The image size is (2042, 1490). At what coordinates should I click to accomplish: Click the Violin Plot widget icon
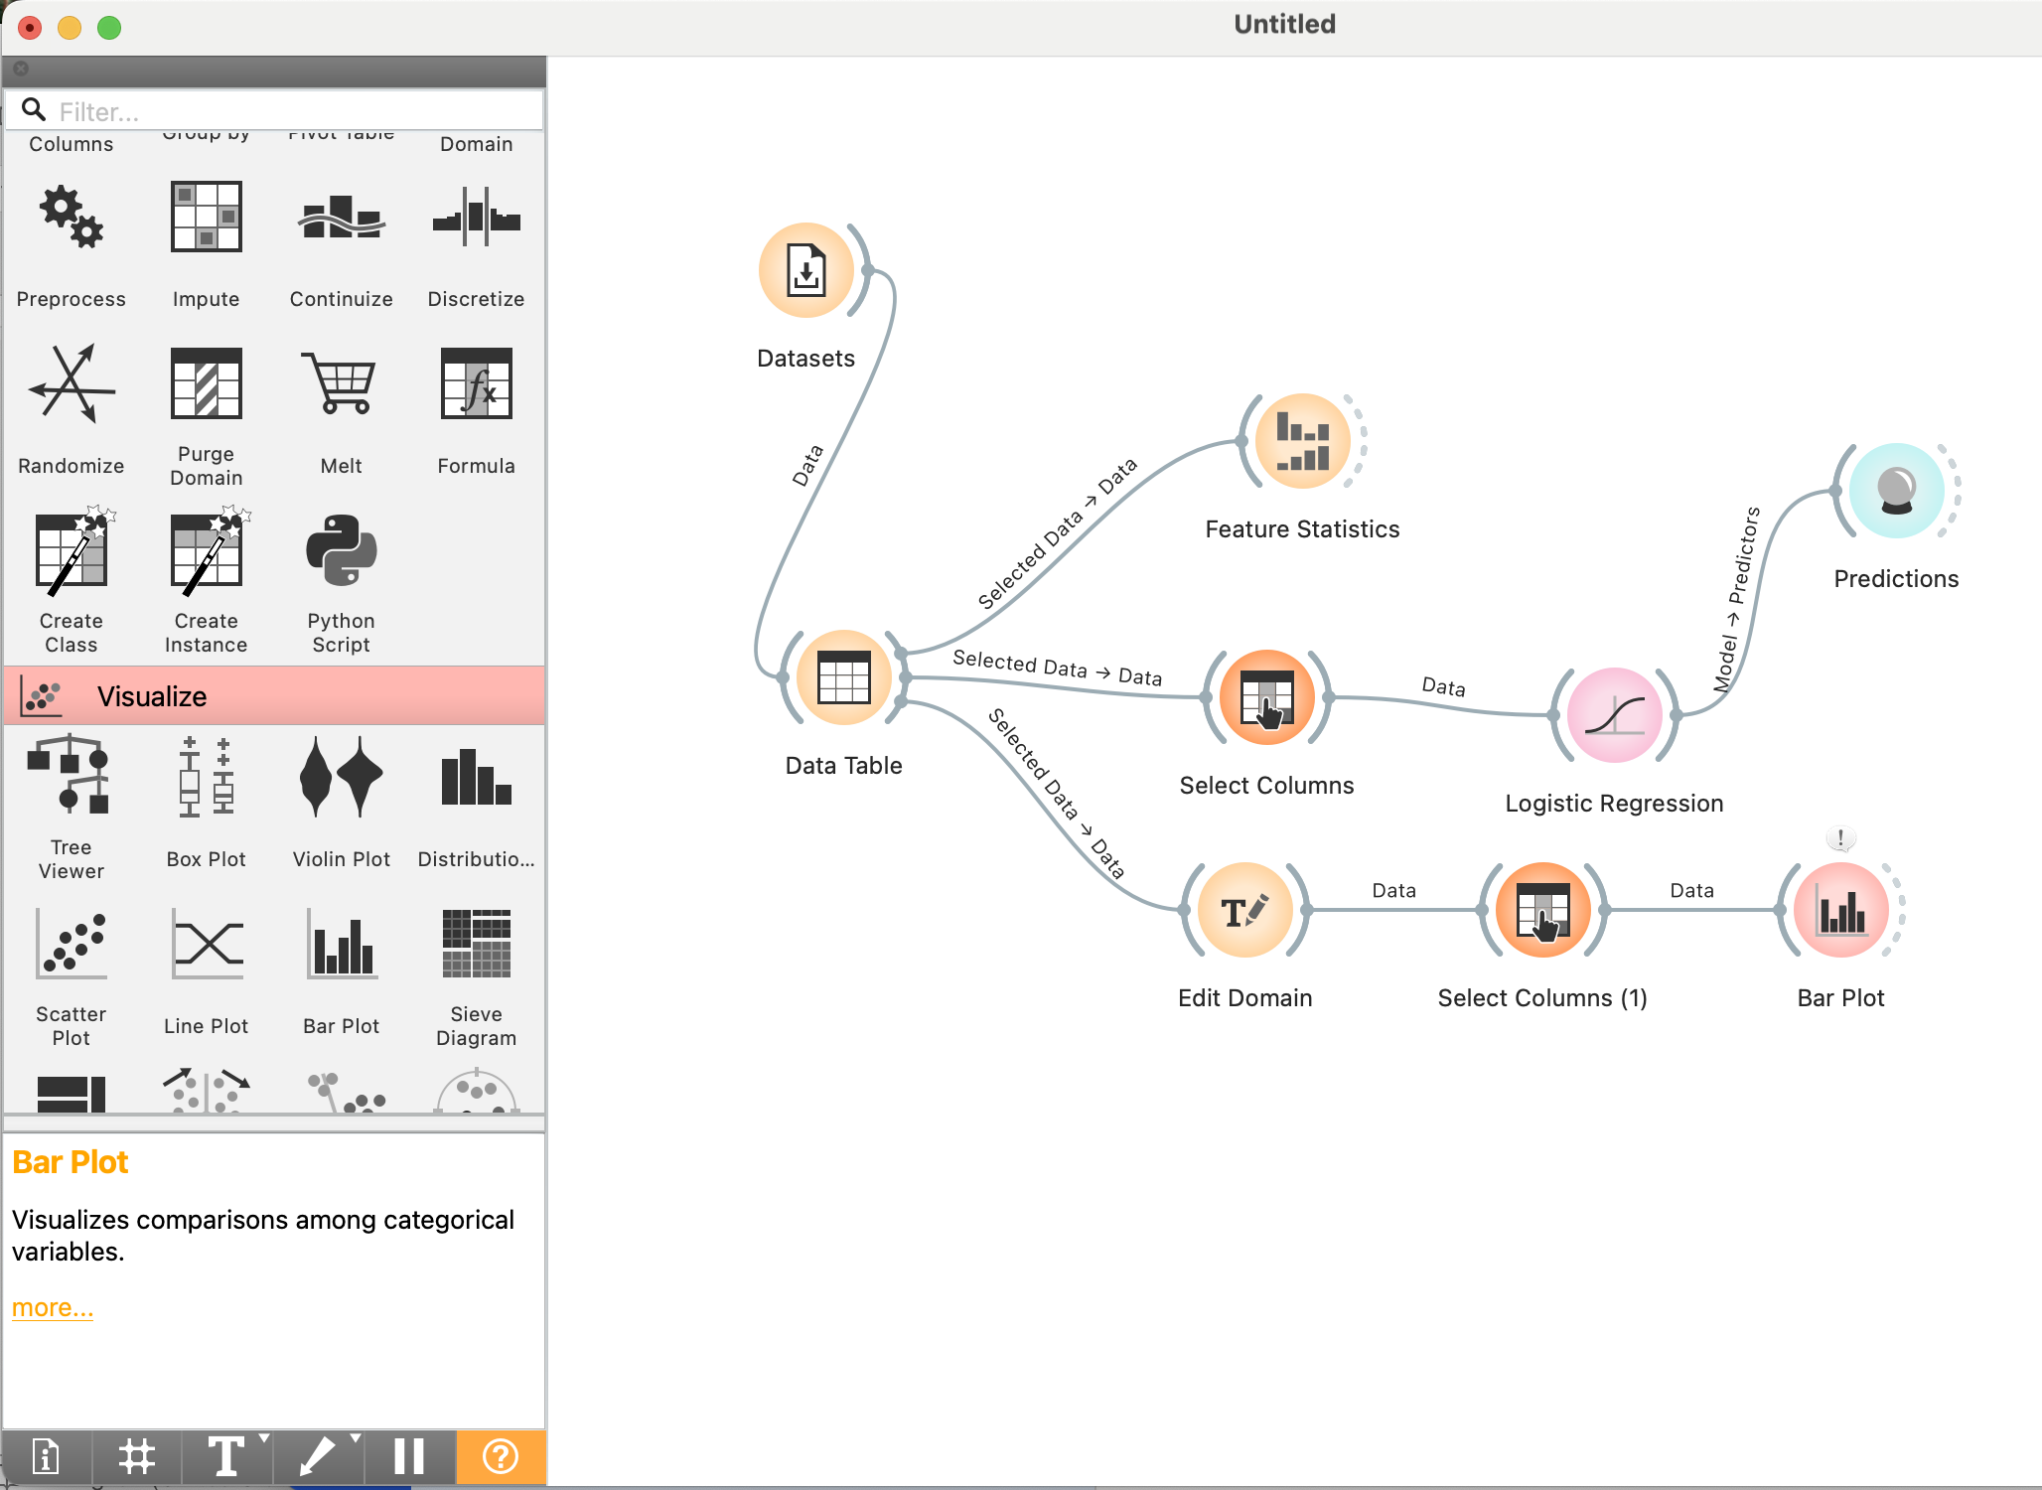click(341, 777)
